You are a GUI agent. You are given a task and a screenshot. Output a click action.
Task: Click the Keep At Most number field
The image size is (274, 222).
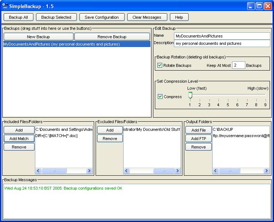(x=238, y=65)
